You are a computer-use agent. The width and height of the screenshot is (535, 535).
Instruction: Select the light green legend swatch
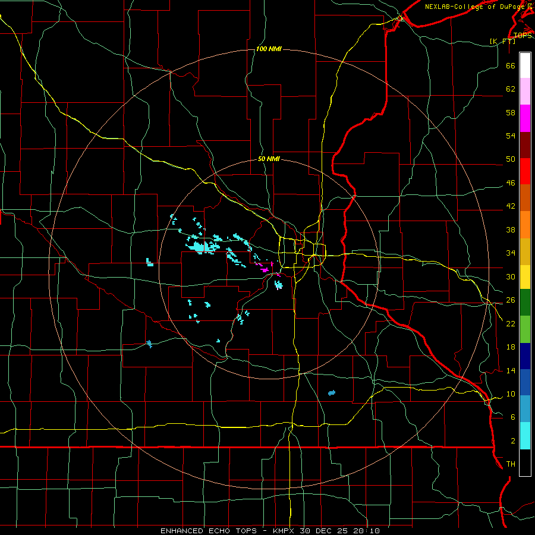point(525,329)
